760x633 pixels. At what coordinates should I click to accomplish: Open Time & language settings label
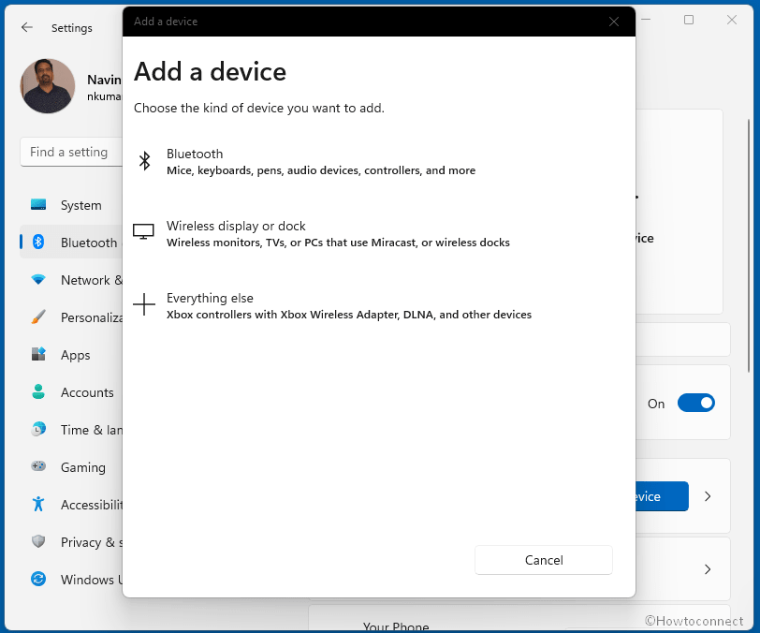coord(92,430)
